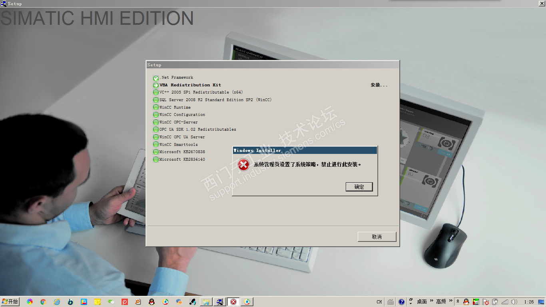
Task: Click the arrow icon beside VBA Redistribution Kit
Action: pos(156,85)
